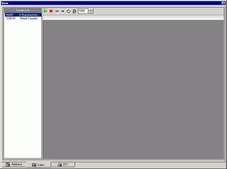227x169 pixels.
Task: Open the I/O tab
Action: (x=63, y=164)
